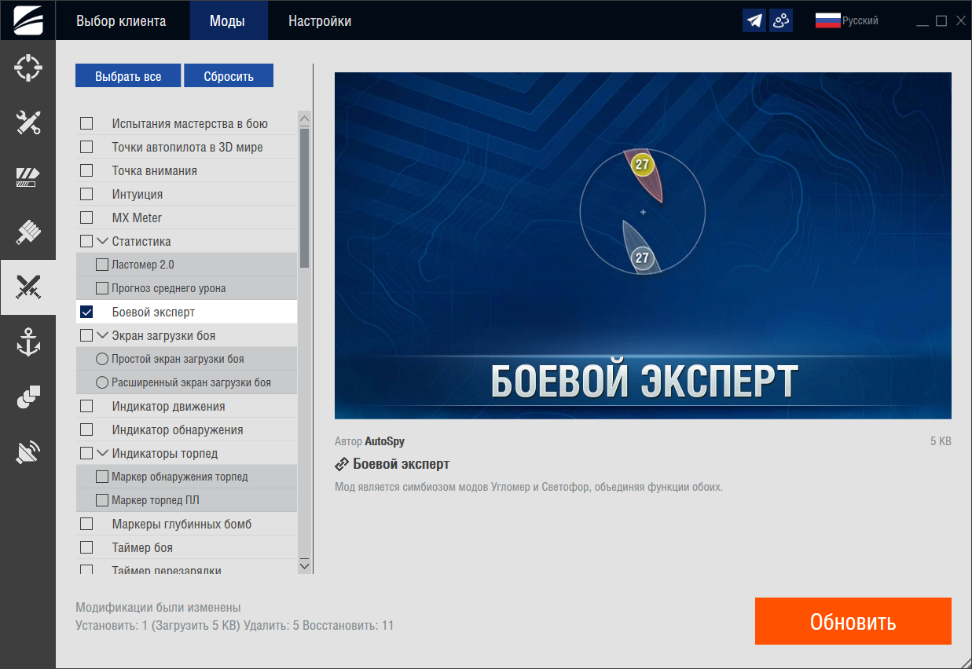This screenshot has width=972, height=669.
Task: Select the Боевой эксперт row label
Action: tap(153, 312)
